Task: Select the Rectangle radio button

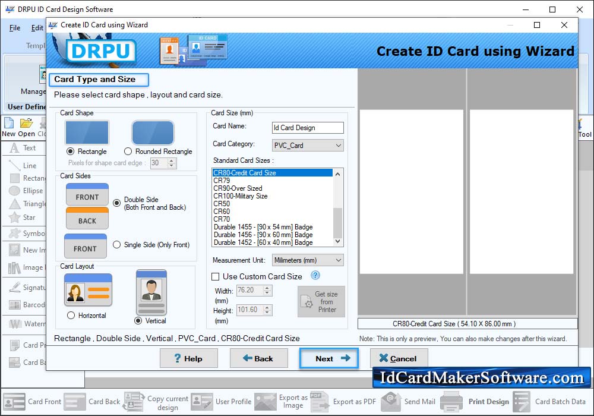Action: (x=70, y=152)
